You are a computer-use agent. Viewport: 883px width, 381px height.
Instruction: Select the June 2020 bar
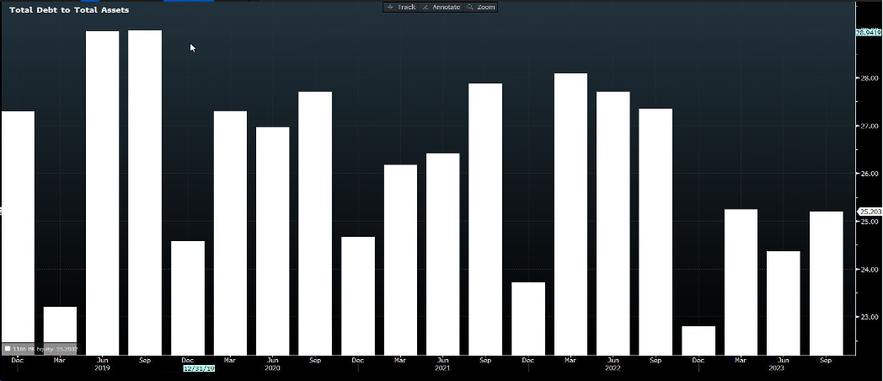click(x=272, y=241)
